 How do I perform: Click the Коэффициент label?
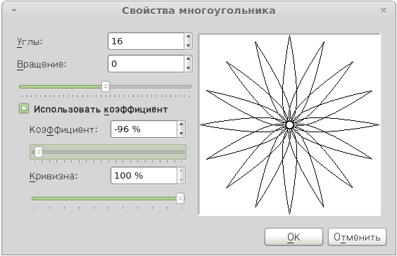click(63, 129)
